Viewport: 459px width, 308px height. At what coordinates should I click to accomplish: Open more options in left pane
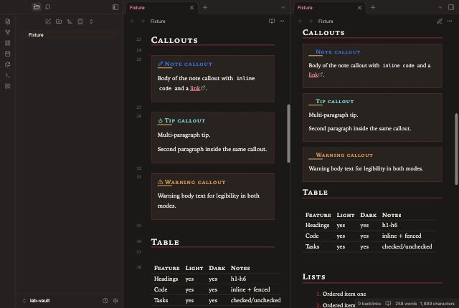pyautogui.click(x=282, y=21)
